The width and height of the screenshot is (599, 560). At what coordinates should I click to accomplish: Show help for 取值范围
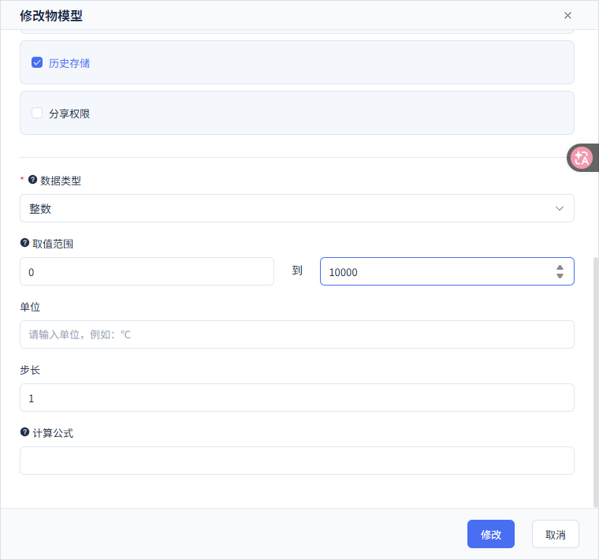tap(25, 243)
